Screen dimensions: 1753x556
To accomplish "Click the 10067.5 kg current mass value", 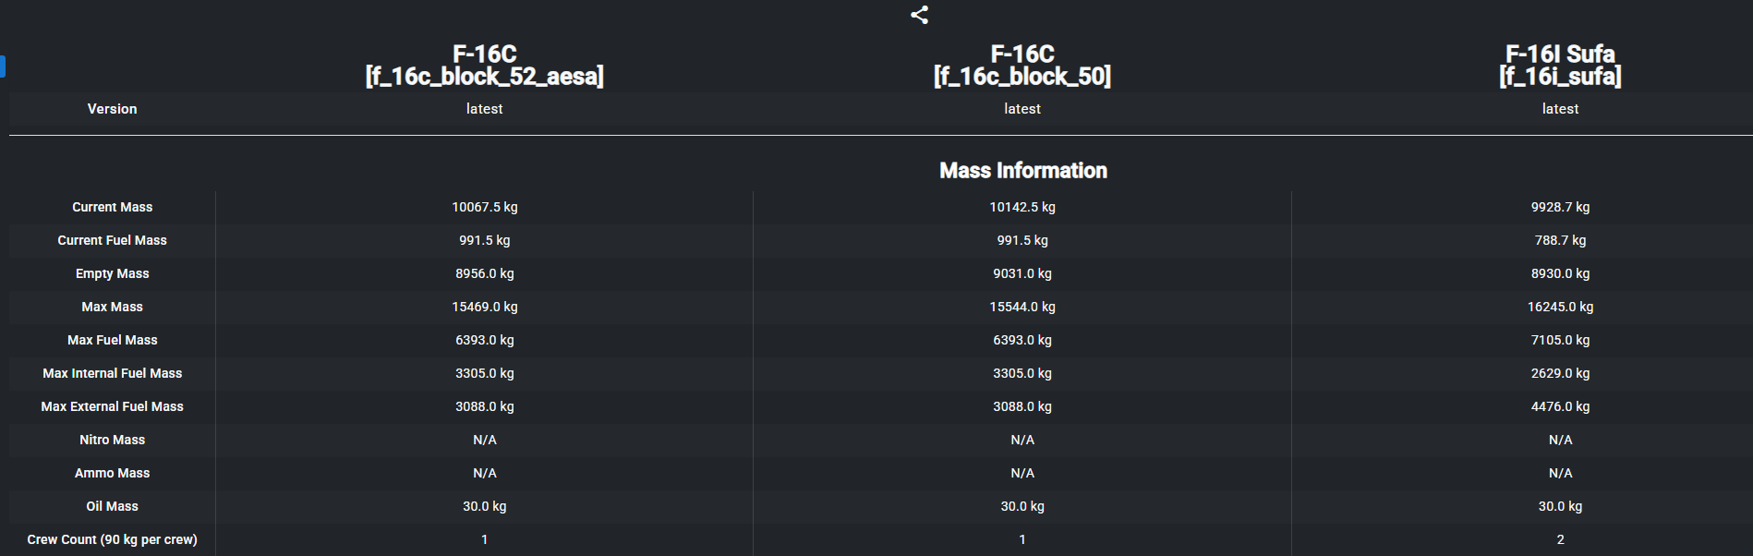I will (484, 207).
